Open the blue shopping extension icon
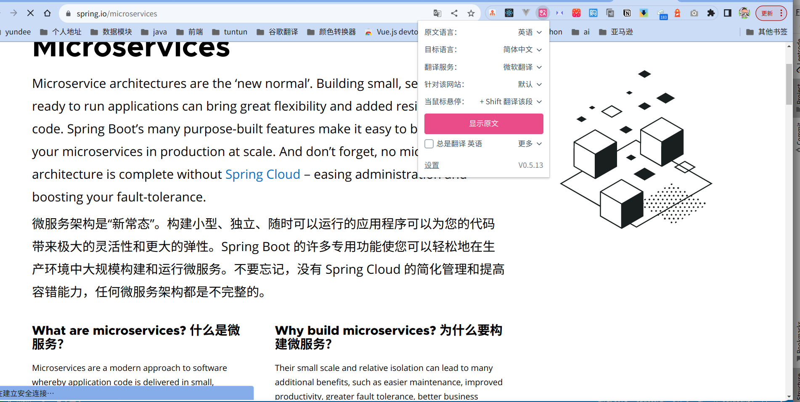The height and width of the screenshot is (402, 800). coord(593,13)
